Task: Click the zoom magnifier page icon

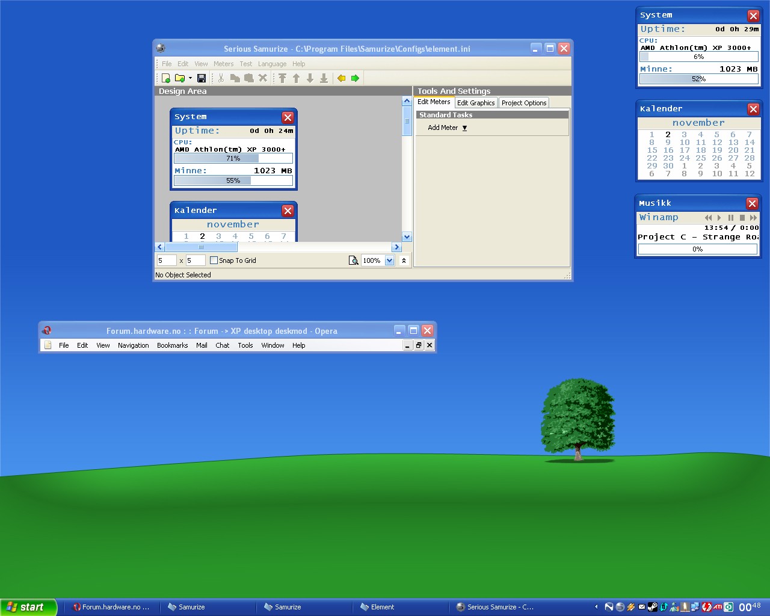Action: coord(353,260)
